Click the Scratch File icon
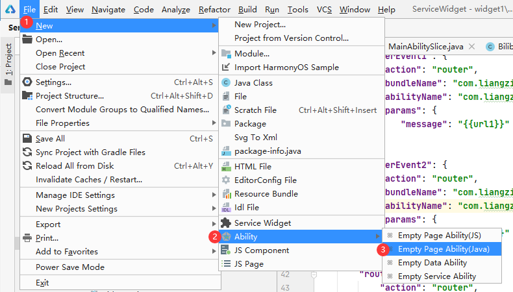The image size is (513, 292). point(226,110)
